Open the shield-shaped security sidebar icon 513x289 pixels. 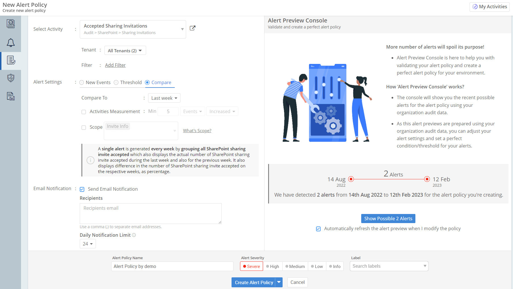click(10, 78)
